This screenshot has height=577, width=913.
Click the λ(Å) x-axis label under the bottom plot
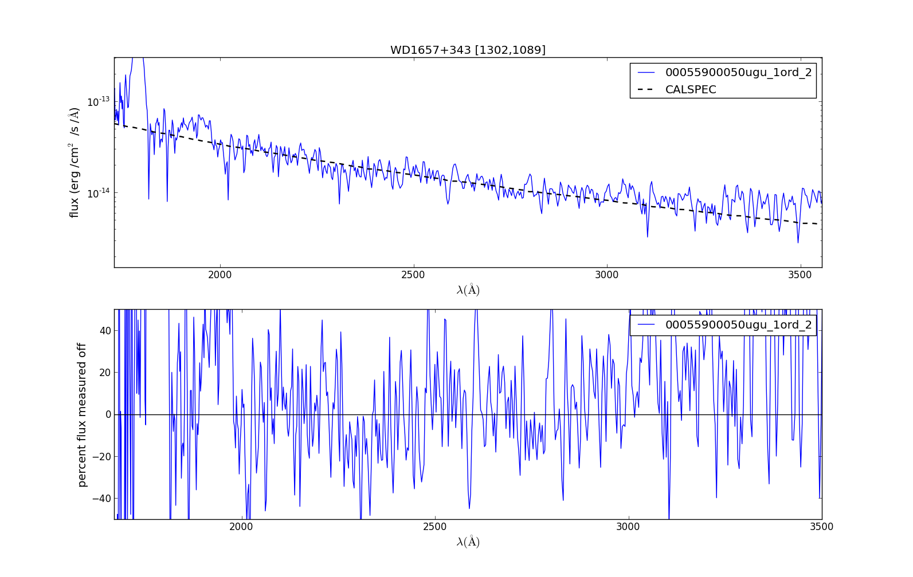[468, 542]
